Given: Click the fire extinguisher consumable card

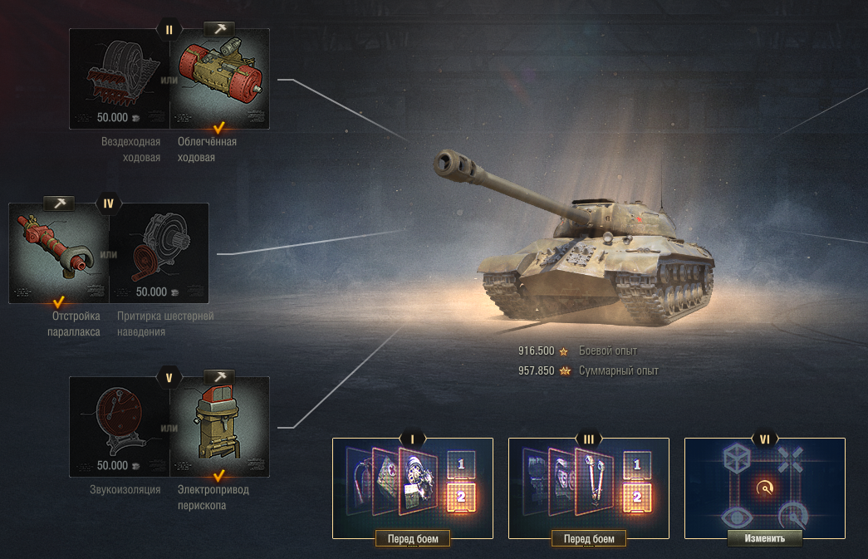Looking at the screenshot, I should point(359,482).
